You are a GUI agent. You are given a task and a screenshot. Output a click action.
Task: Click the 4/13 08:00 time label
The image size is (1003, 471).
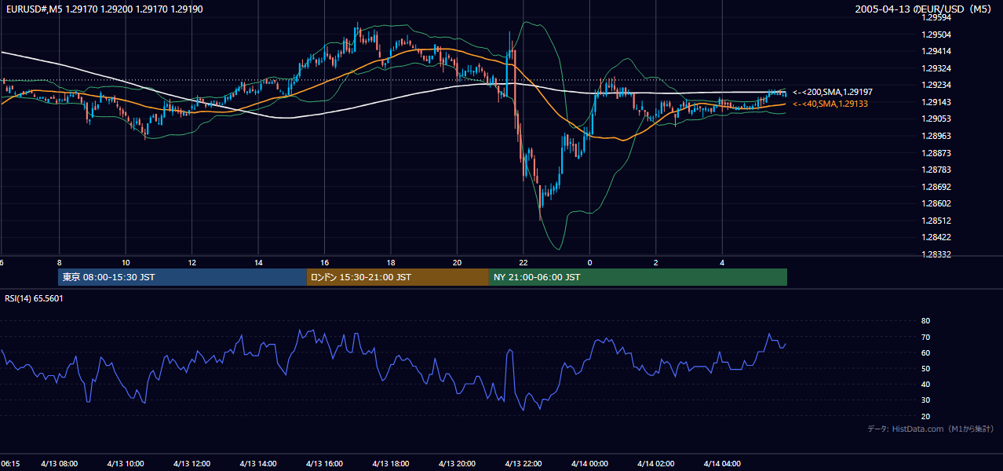[x=59, y=464]
